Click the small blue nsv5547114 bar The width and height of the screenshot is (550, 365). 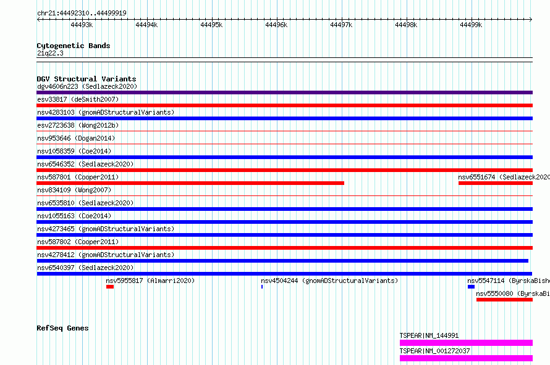[x=471, y=287]
